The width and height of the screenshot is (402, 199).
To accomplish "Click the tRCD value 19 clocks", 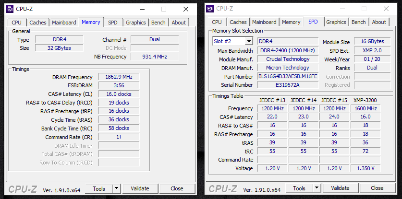I will (119, 103).
